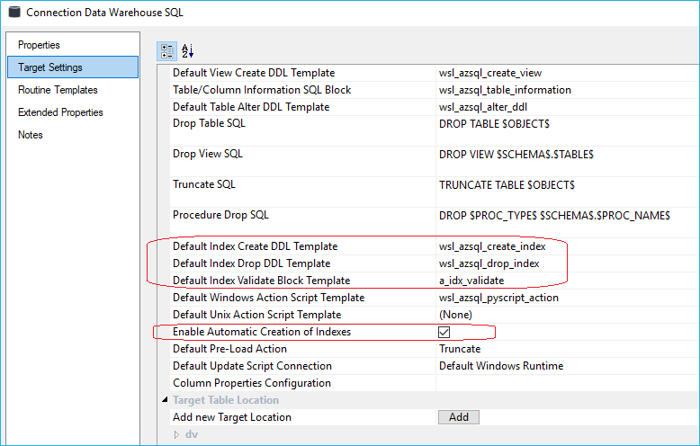The width and height of the screenshot is (700, 446).
Task: Collapse the Target Table Location section
Action: point(165,400)
